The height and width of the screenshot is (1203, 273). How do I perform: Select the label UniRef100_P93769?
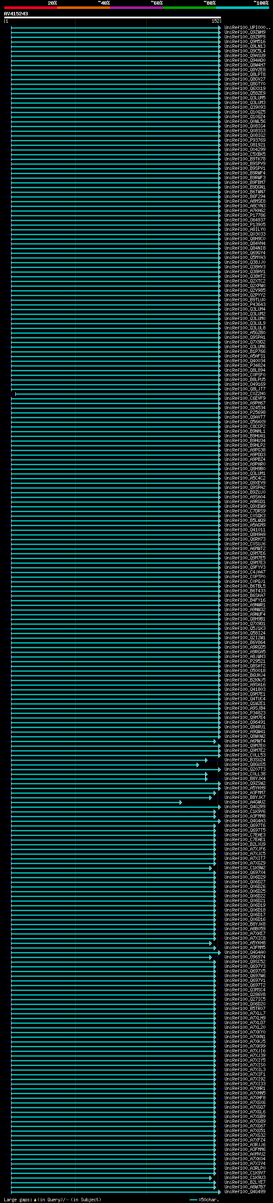(245, 140)
